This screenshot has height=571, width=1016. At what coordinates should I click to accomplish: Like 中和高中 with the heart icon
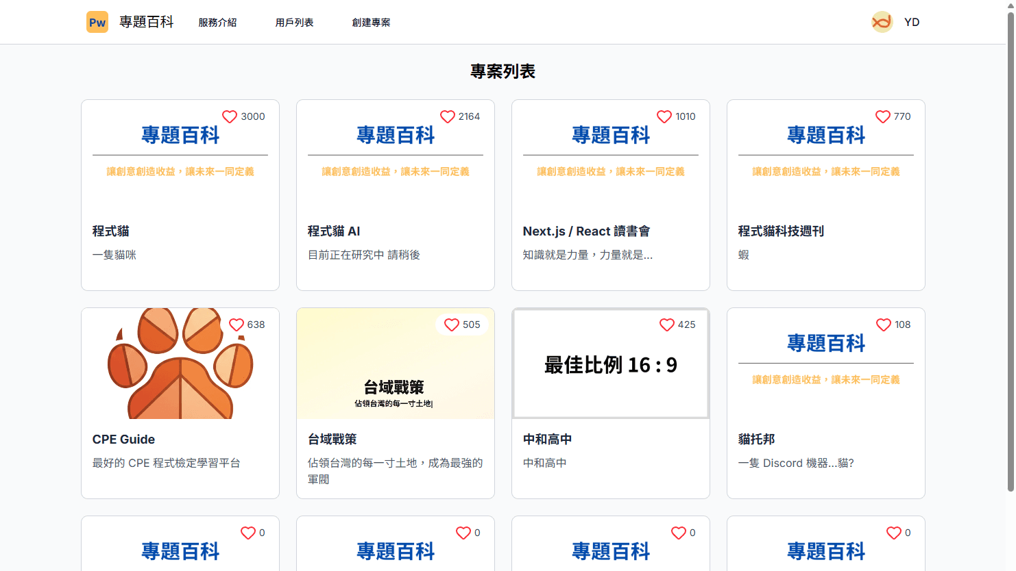667,325
